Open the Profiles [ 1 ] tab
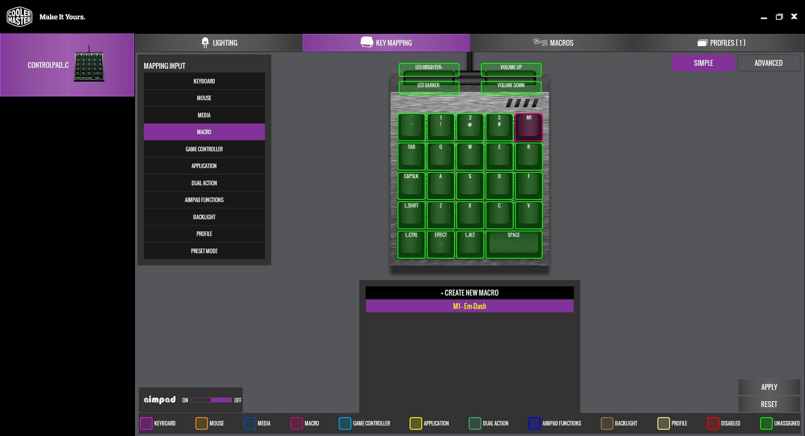Image resolution: width=805 pixels, height=436 pixels. tap(720, 42)
